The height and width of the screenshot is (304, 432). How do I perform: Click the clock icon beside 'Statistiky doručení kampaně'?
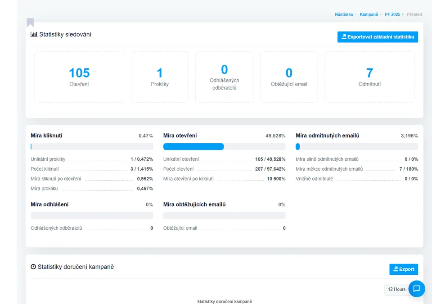33,267
